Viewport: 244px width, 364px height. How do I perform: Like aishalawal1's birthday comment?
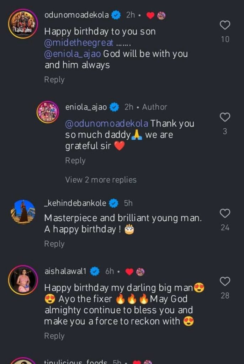(225, 281)
